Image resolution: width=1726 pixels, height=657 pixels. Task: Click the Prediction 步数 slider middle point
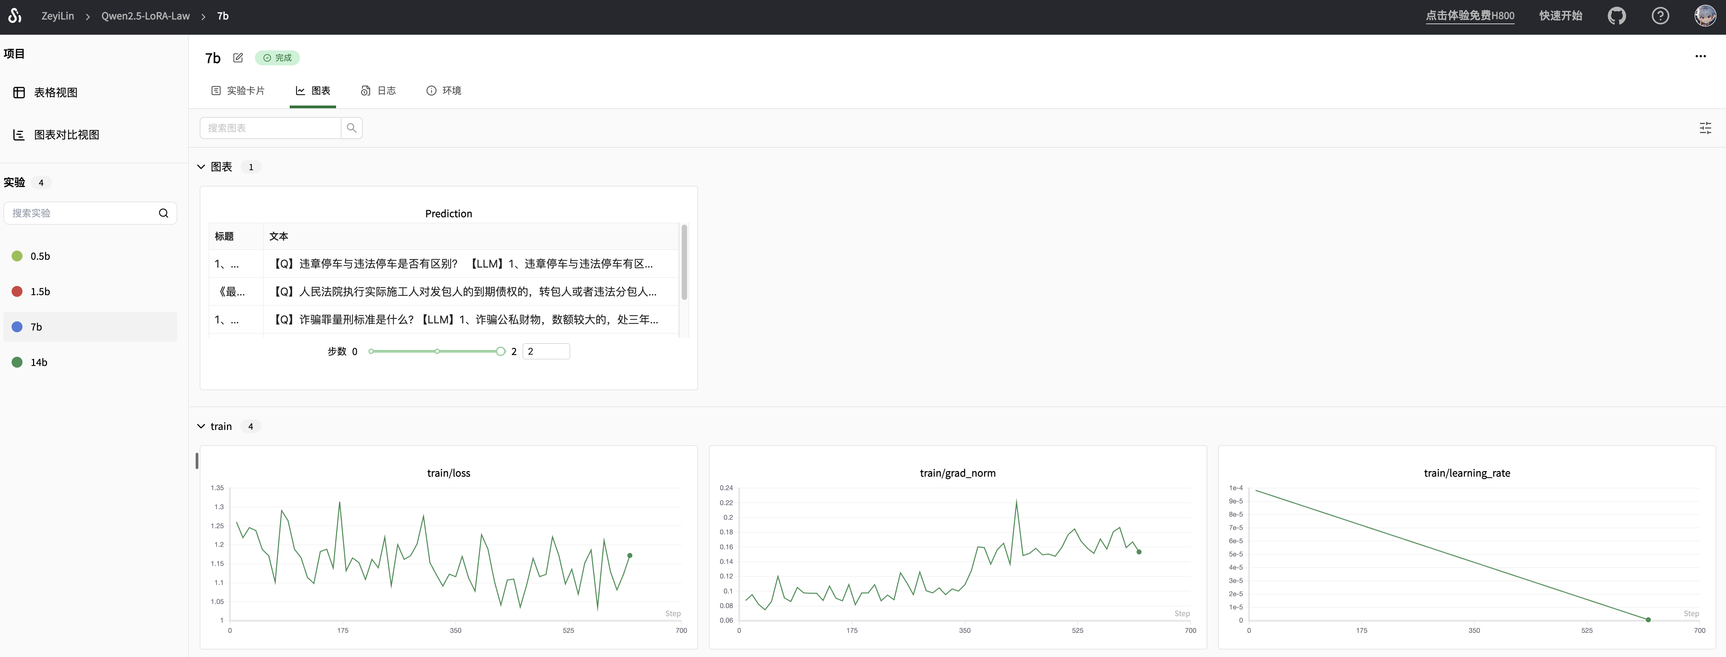437,351
